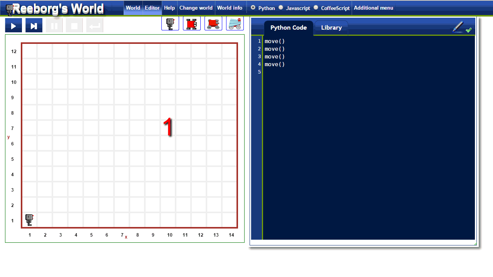Step through code with the step button

34,25
